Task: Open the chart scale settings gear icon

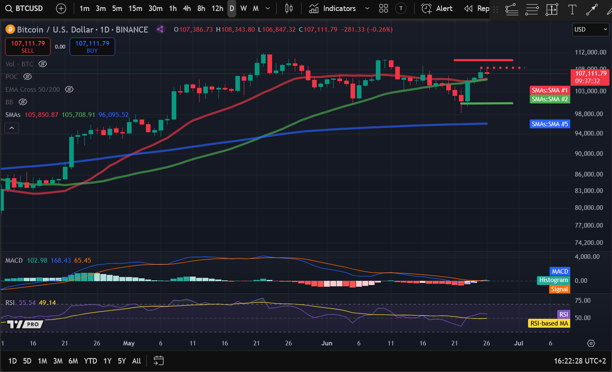Action: tap(591, 343)
